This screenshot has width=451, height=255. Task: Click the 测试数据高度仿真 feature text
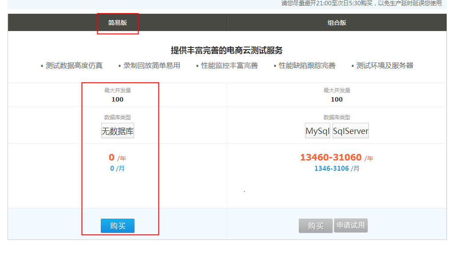tap(74, 66)
